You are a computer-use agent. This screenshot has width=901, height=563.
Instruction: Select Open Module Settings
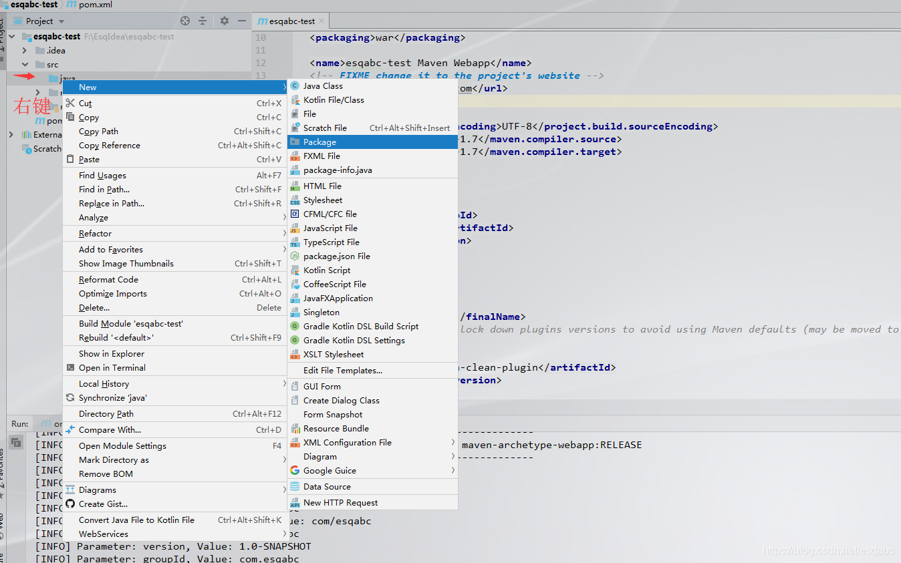(x=174, y=446)
